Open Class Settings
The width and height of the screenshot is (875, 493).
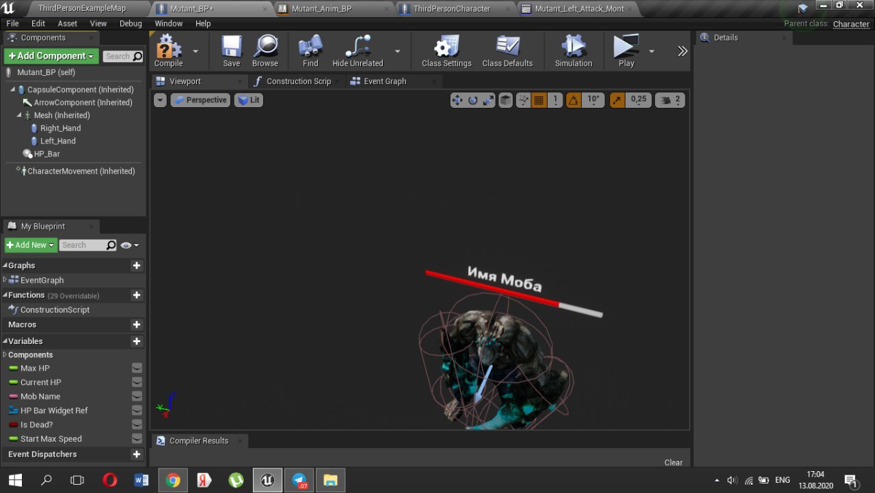(446, 51)
